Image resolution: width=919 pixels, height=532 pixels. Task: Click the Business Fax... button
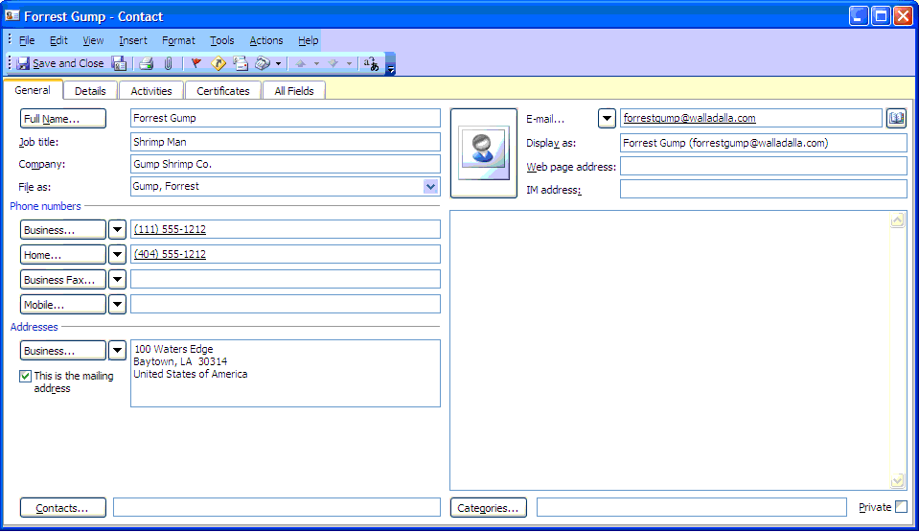(x=63, y=279)
